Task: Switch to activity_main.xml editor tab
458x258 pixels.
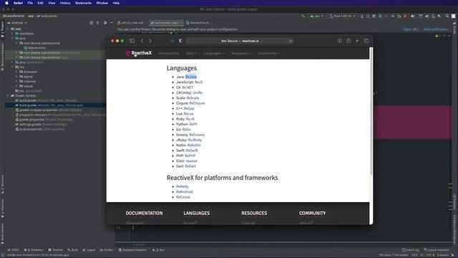Action: pos(130,22)
